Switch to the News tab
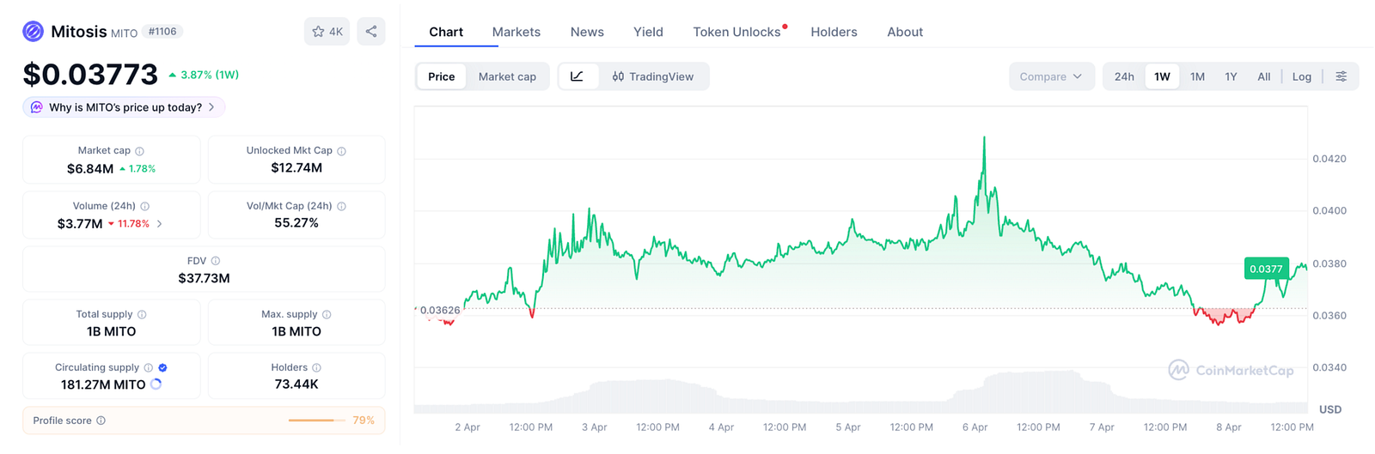Viewport: 1375px width, 454px height. coord(587,32)
